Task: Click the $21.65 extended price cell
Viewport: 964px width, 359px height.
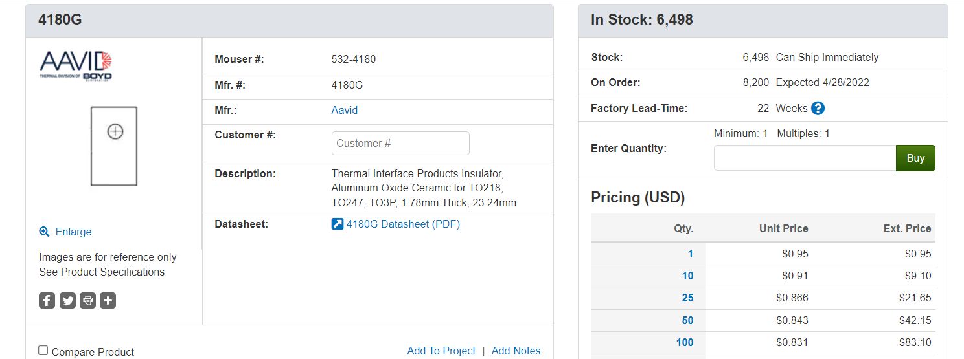Action: [x=915, y=298]
